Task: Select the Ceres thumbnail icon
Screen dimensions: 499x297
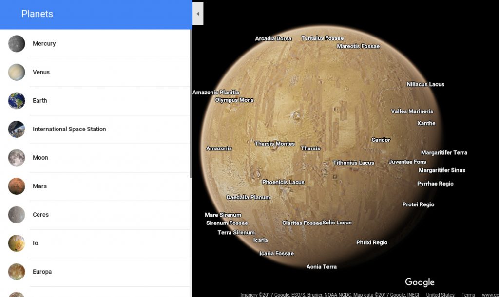Action: [17, 215]
